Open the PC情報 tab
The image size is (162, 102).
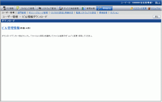[x=8, y=8]
